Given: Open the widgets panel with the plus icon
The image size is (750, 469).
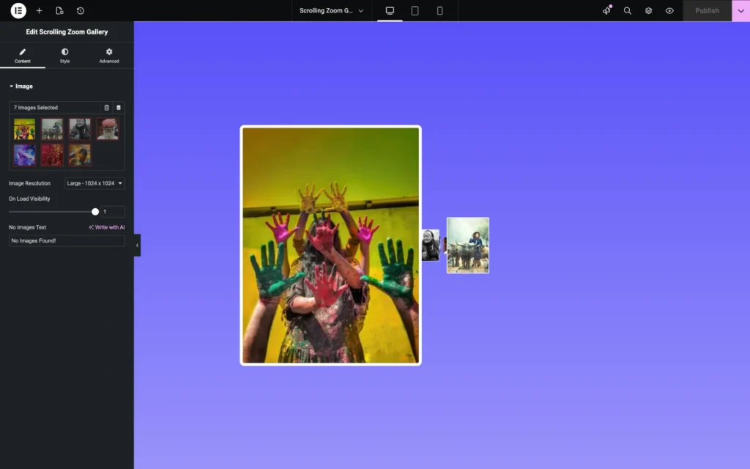Looking at the screenshot, I should [x=39, y=10].
